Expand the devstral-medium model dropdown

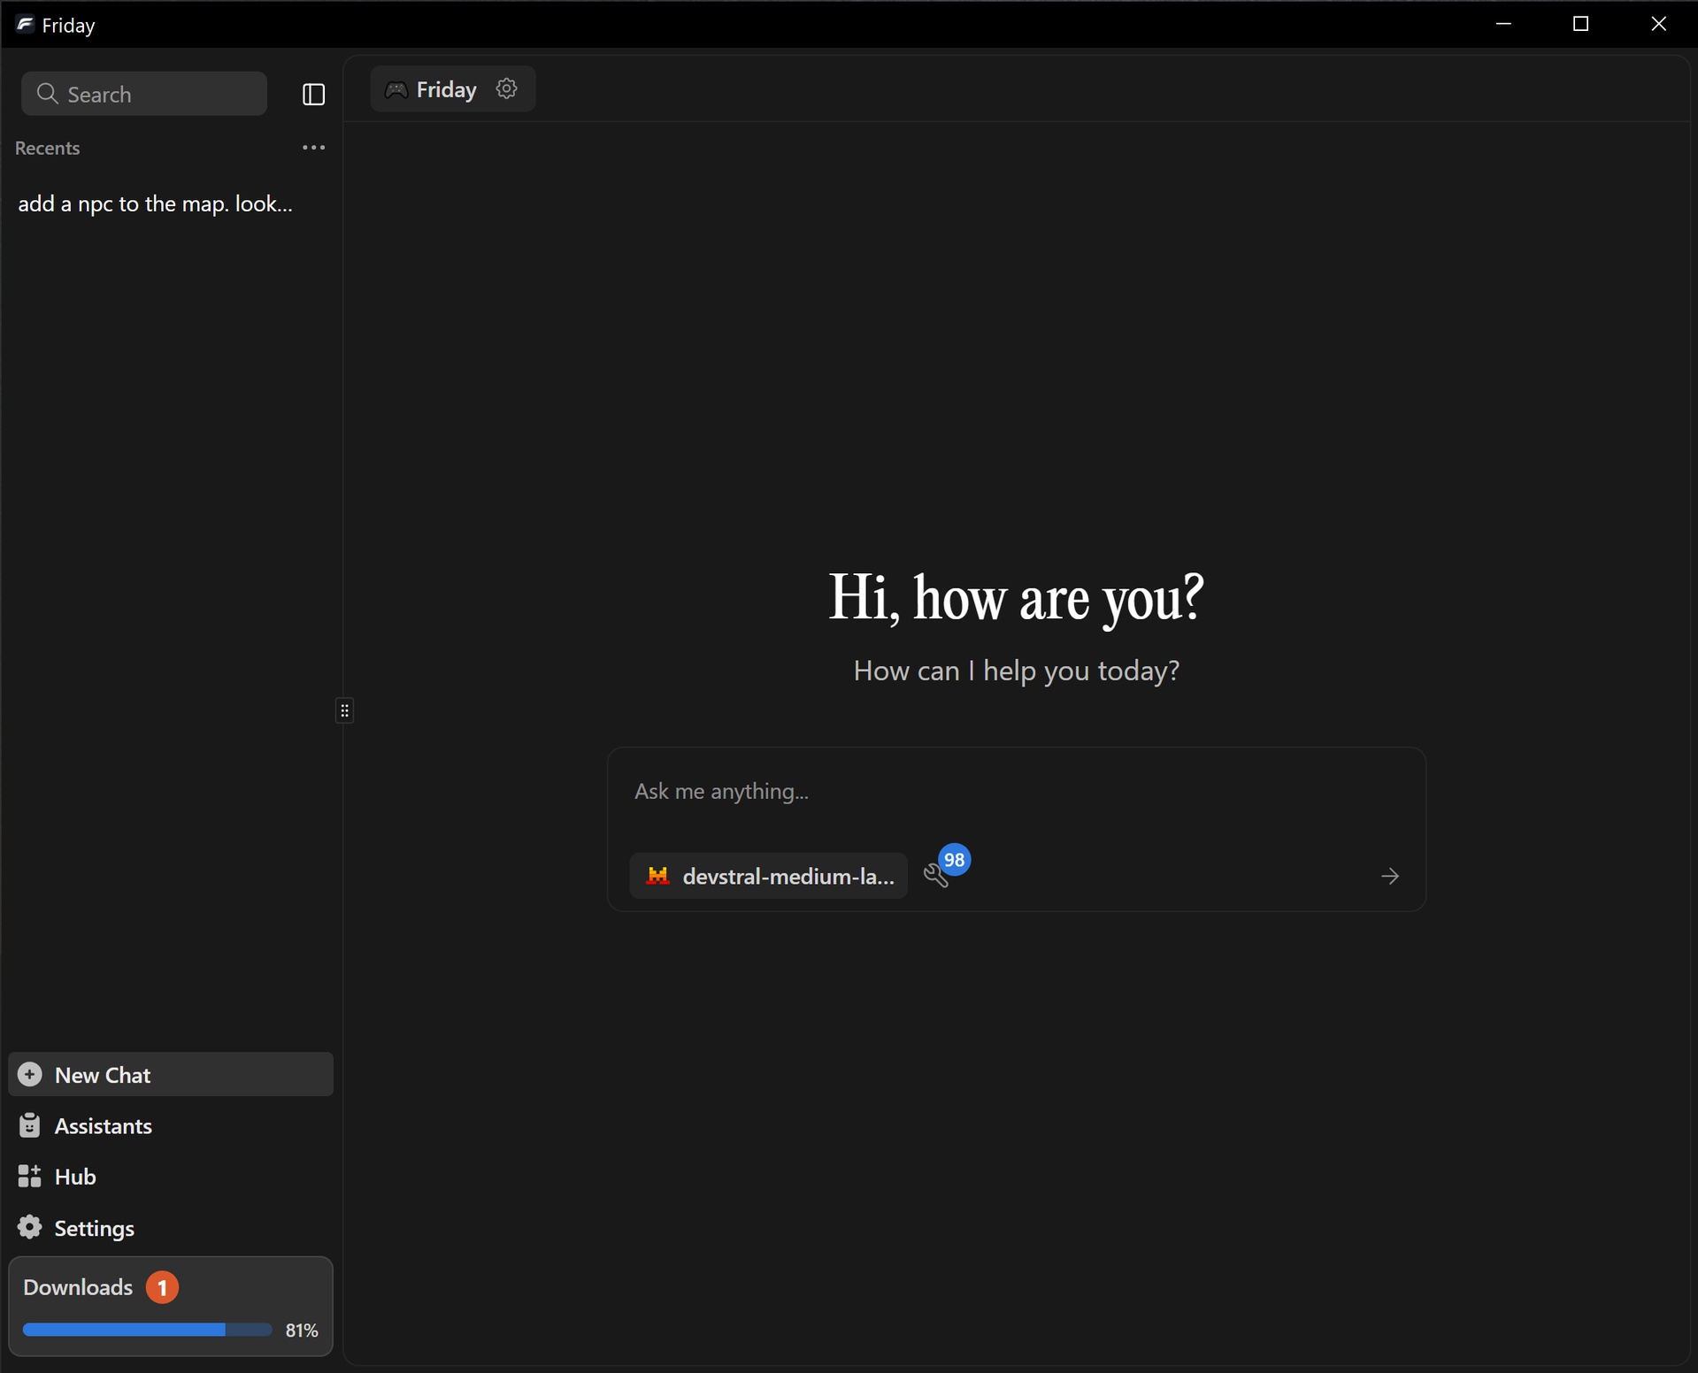pos(768,876)
